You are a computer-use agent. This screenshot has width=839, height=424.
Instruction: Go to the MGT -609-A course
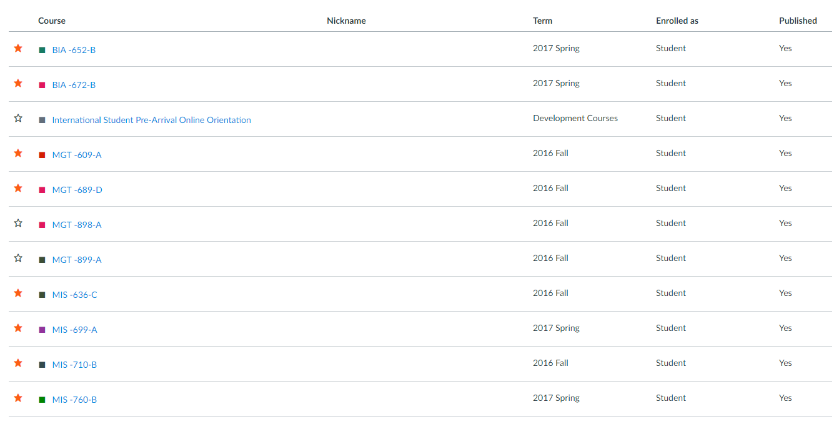tap(77, 155)
